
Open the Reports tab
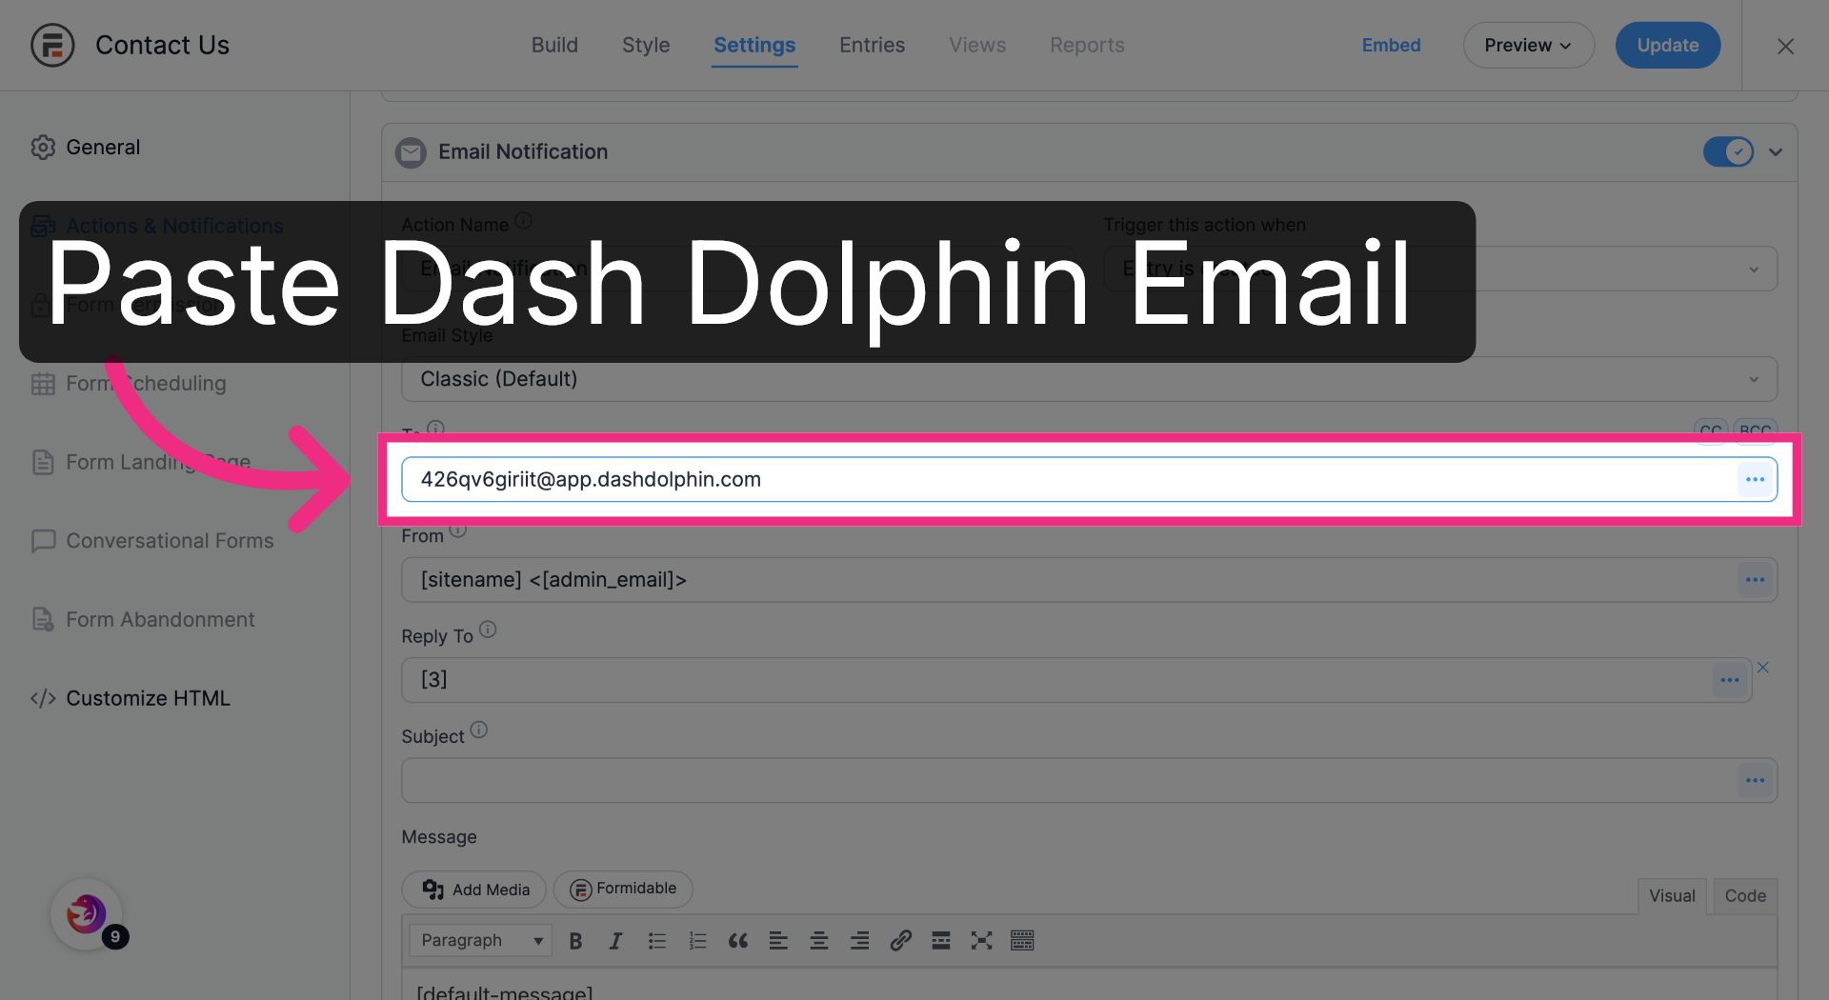tap(1087, 45)
